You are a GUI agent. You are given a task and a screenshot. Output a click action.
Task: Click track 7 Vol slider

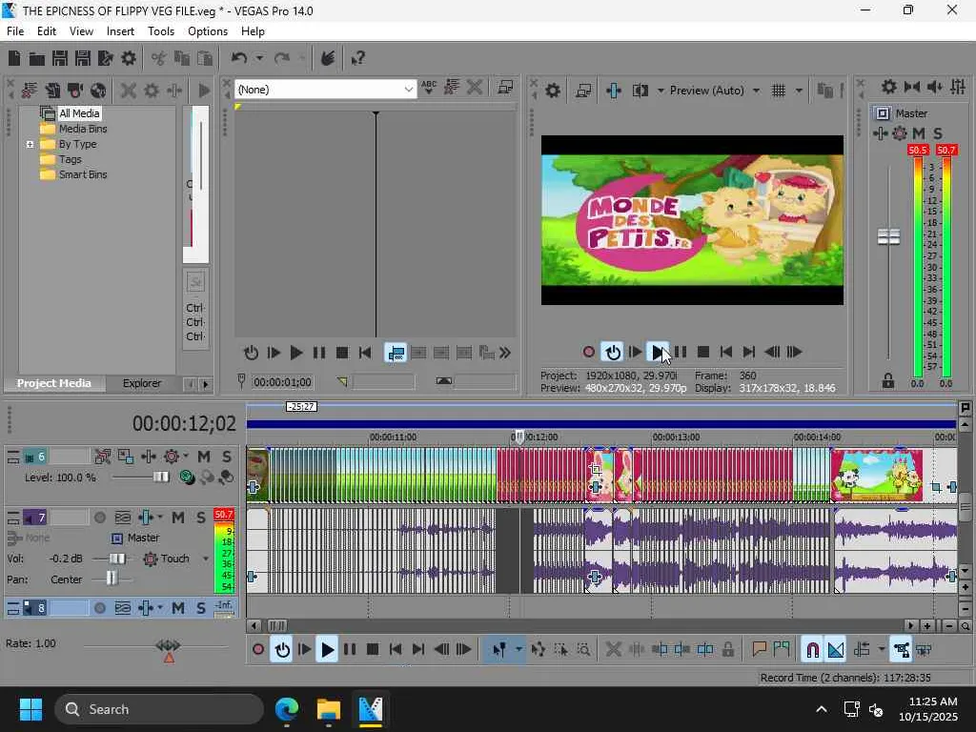click(x=116, y=559)
